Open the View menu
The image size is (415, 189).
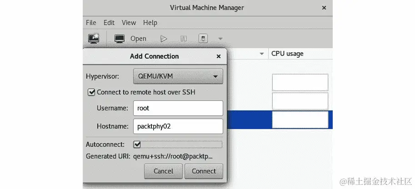(129, 23)
